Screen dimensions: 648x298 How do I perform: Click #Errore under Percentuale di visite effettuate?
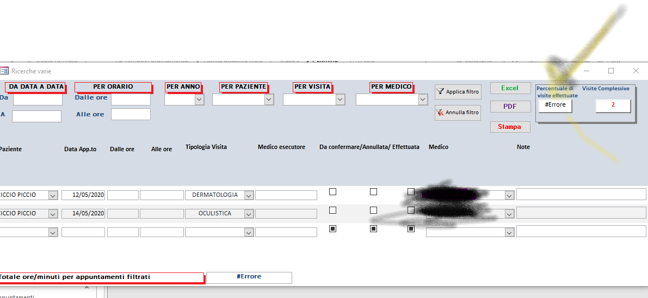click(x=555, y=105)
